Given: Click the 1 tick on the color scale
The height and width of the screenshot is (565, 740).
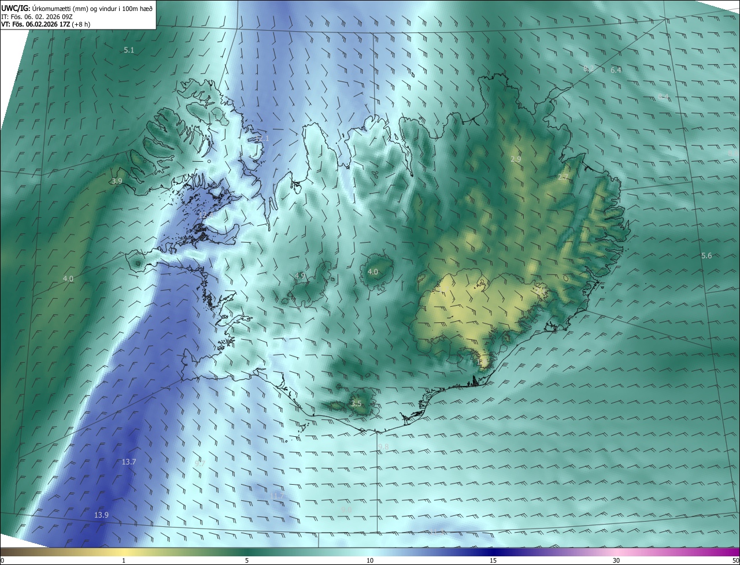Looking at the screenshot, I should [124, 560].
